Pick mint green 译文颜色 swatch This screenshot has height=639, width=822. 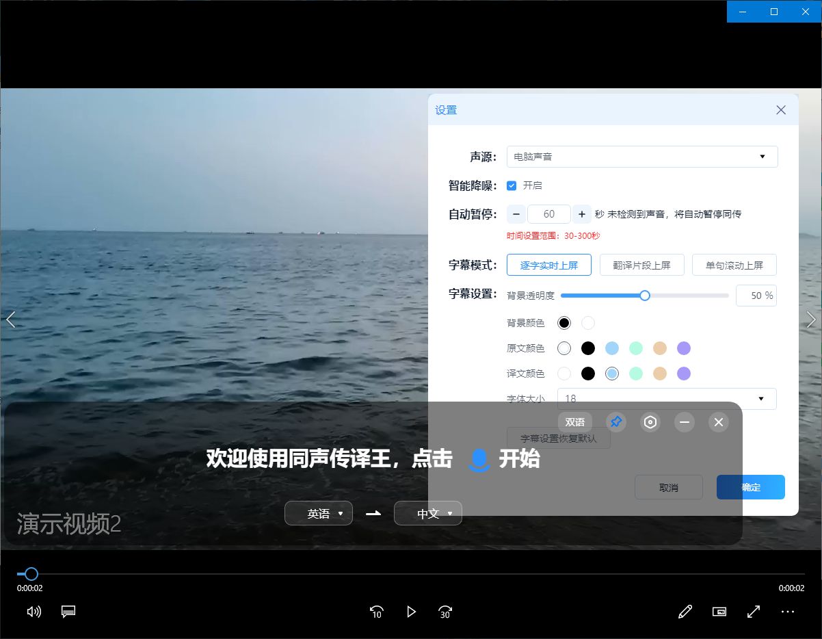(636, 374)
